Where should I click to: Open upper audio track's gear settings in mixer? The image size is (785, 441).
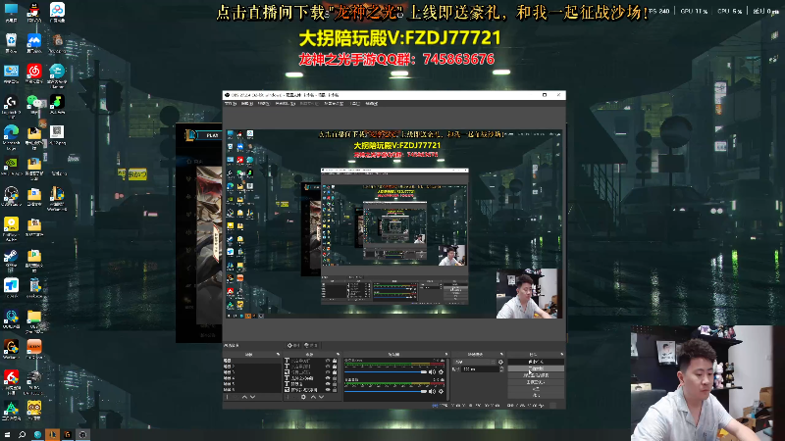[441, 372]
